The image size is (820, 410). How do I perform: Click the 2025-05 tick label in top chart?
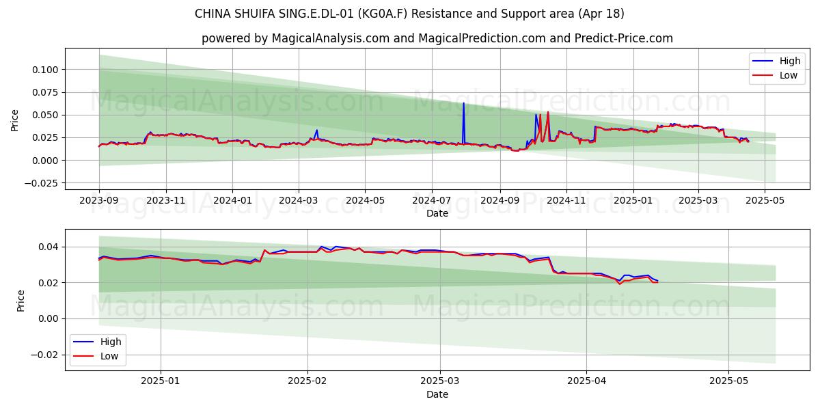[765, 201]
